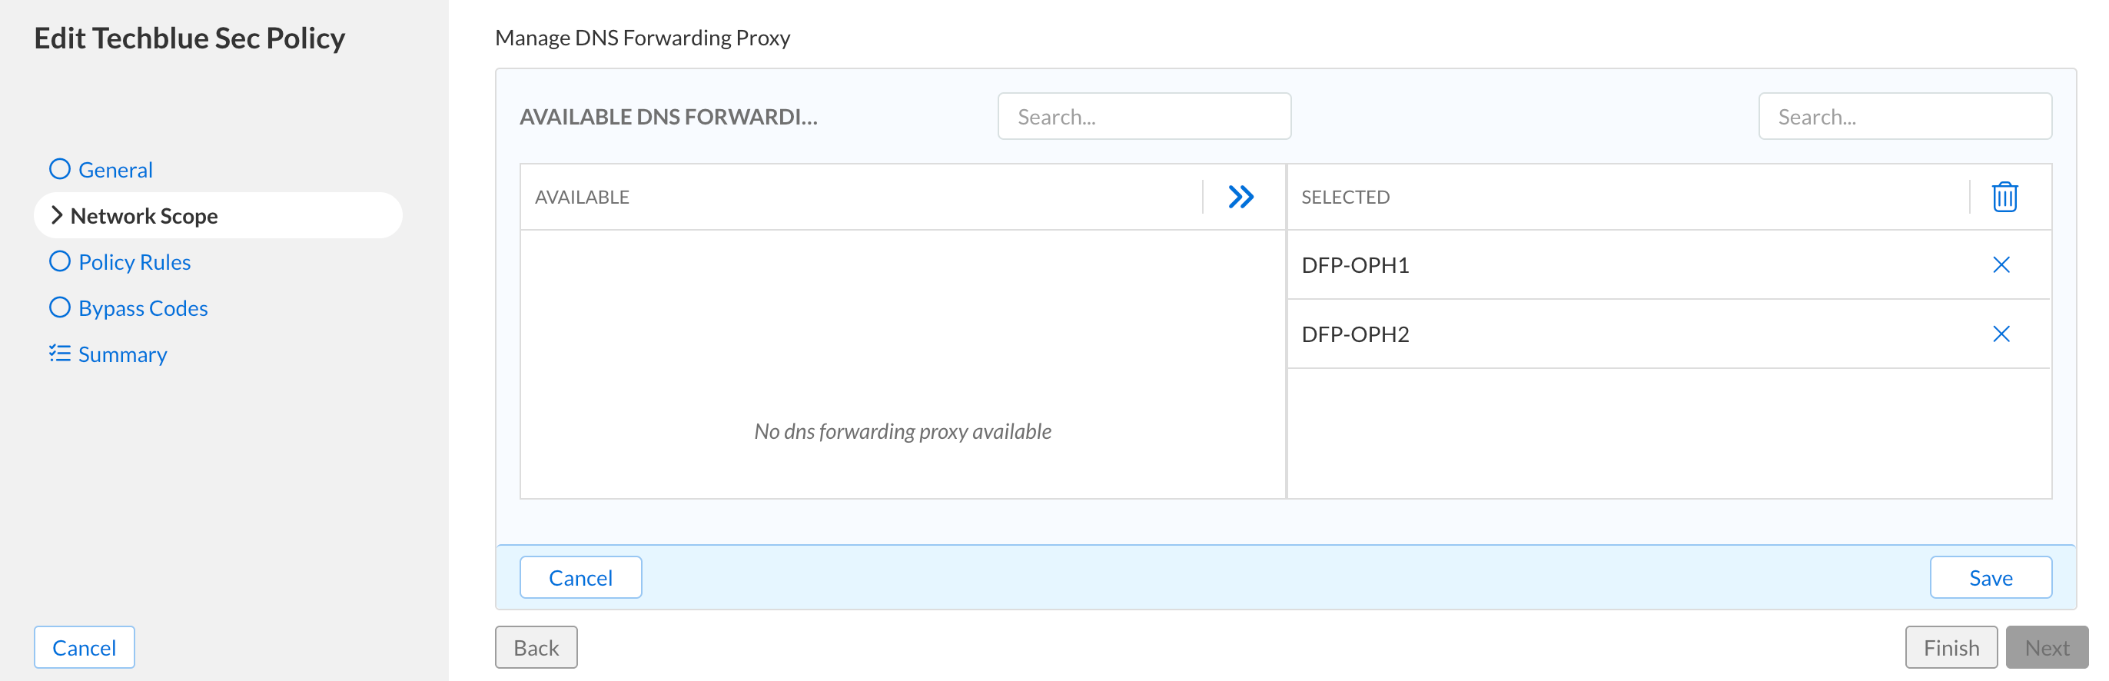Image resolution: width=2109 pixels, height=681 pixels.
Task: Expand the Network Scope chevron
Action: [57, 215]
